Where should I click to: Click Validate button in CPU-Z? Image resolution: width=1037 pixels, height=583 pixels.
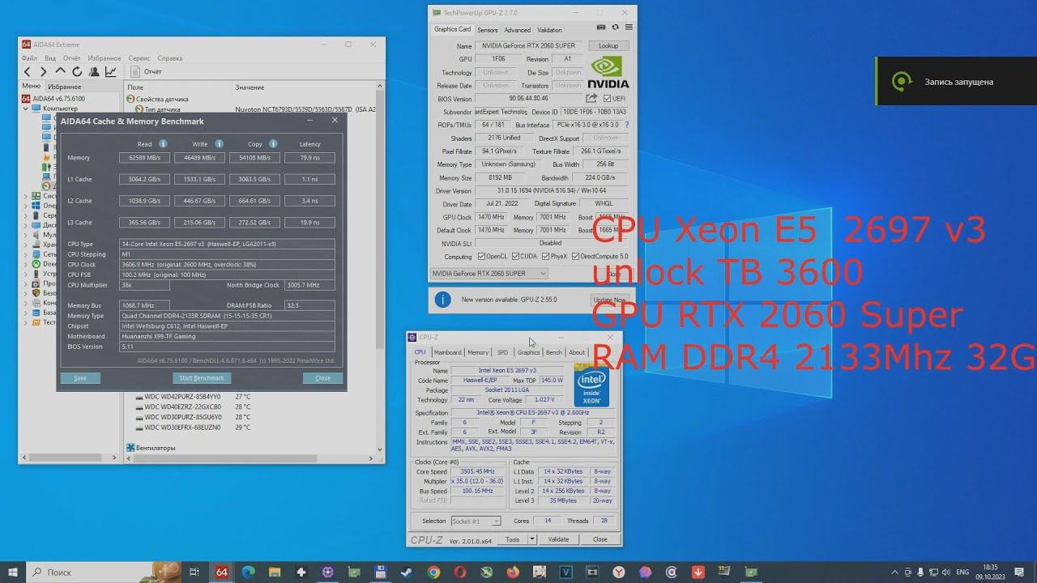point(559,539)
